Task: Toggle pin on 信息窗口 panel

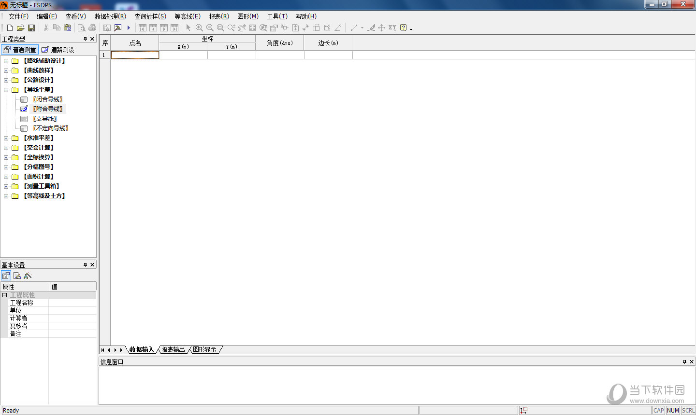Action: (684, 362)
